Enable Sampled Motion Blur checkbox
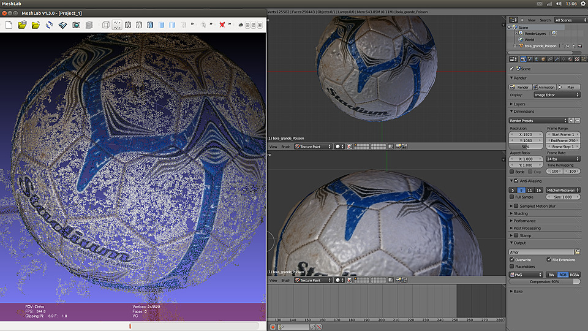 click(x=516, y=206)
